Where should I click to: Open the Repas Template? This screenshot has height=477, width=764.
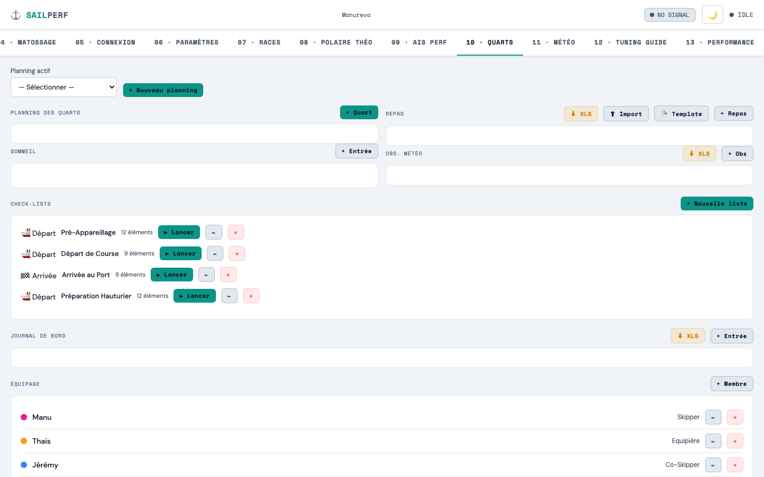click(681, 113)
